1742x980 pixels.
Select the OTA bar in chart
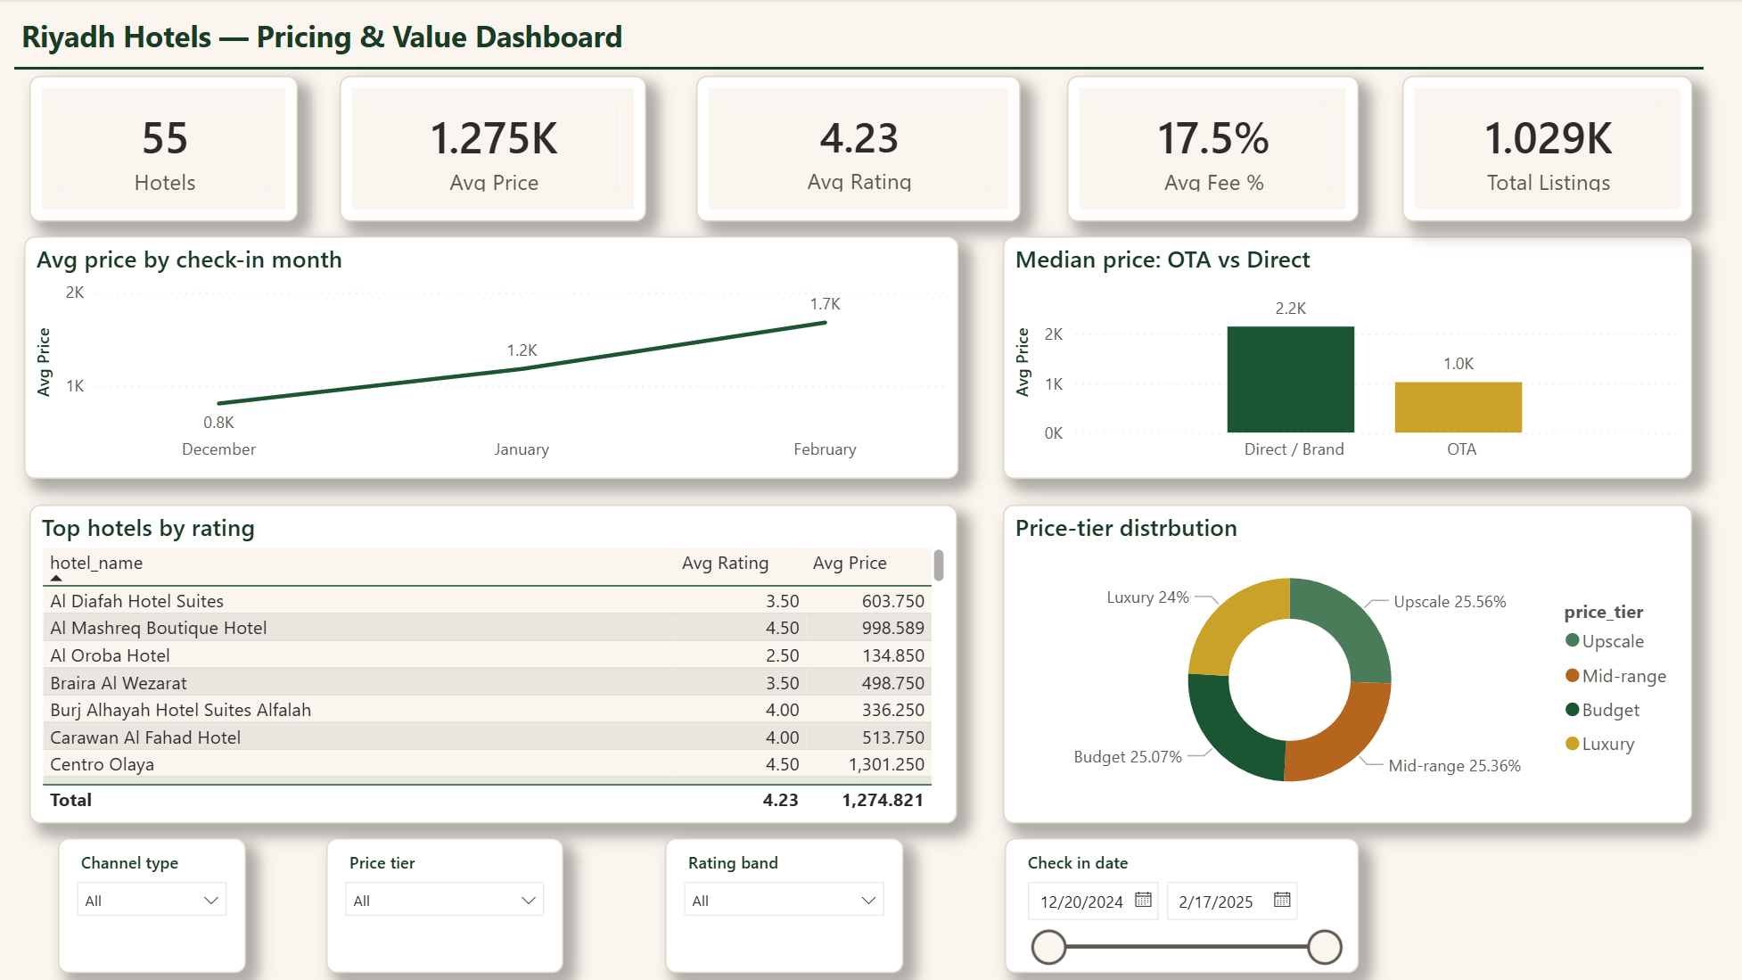click(1459, 408)
